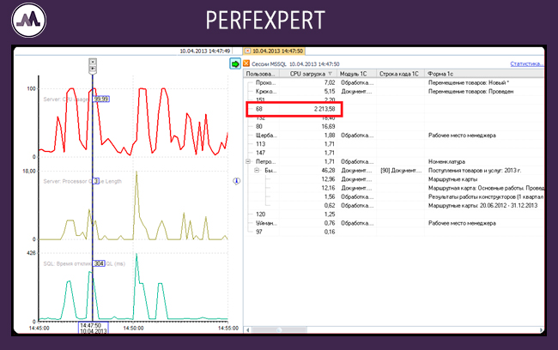
Task: Click CPU value 16,69
Action: (328, 127)
